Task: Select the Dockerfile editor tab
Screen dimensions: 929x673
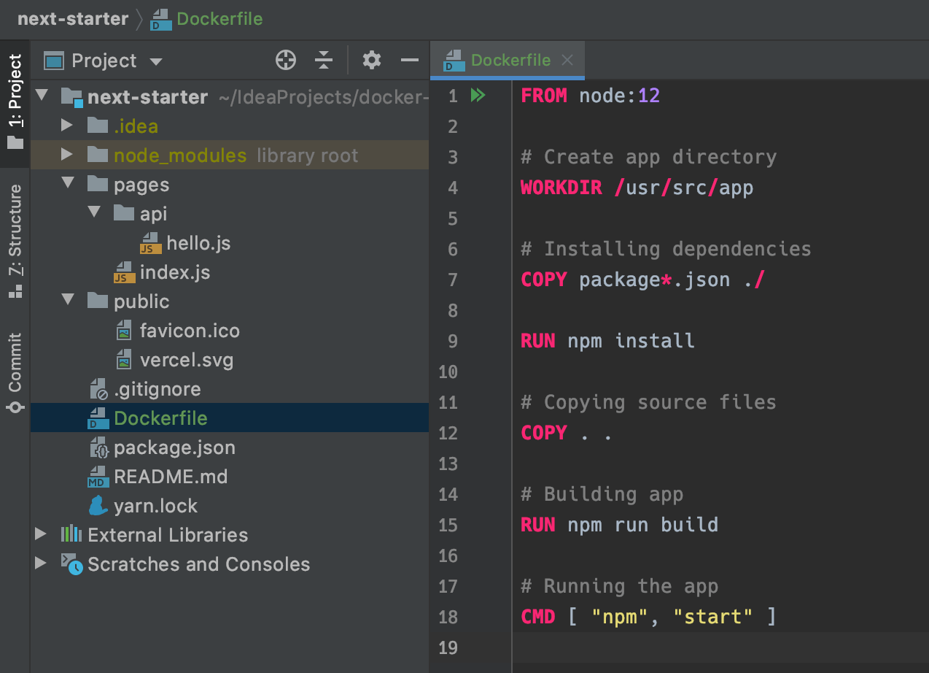Action: 508,61
